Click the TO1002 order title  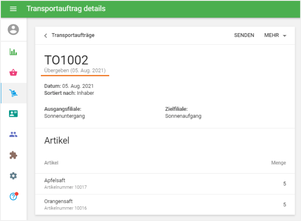click(66, 60)
